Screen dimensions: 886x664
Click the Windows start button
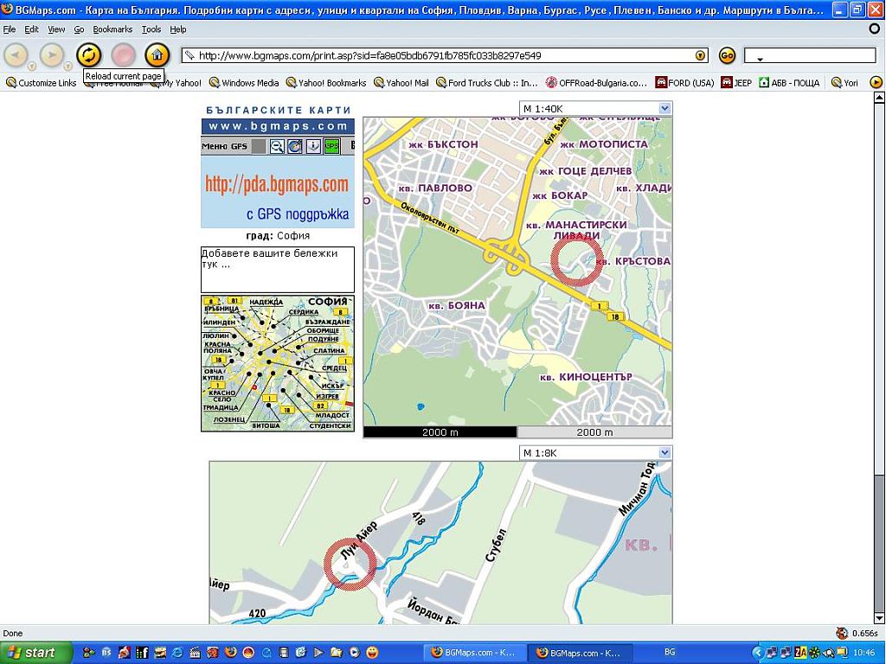36,653
